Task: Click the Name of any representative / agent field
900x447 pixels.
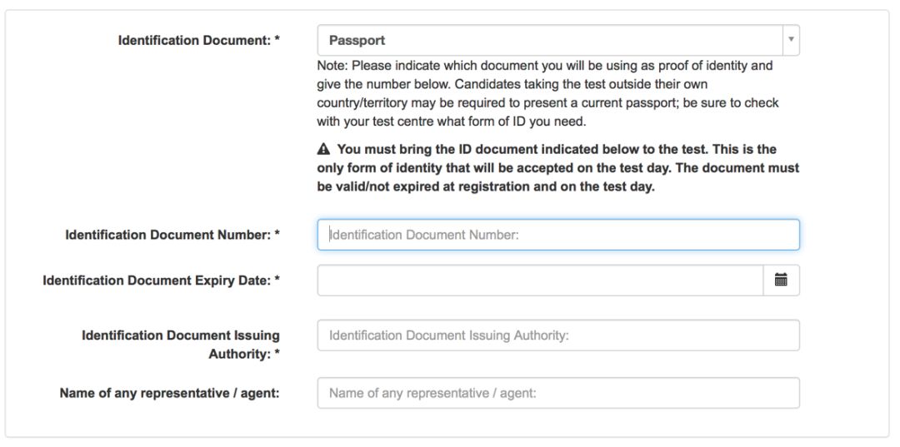Action: (557, 393)
